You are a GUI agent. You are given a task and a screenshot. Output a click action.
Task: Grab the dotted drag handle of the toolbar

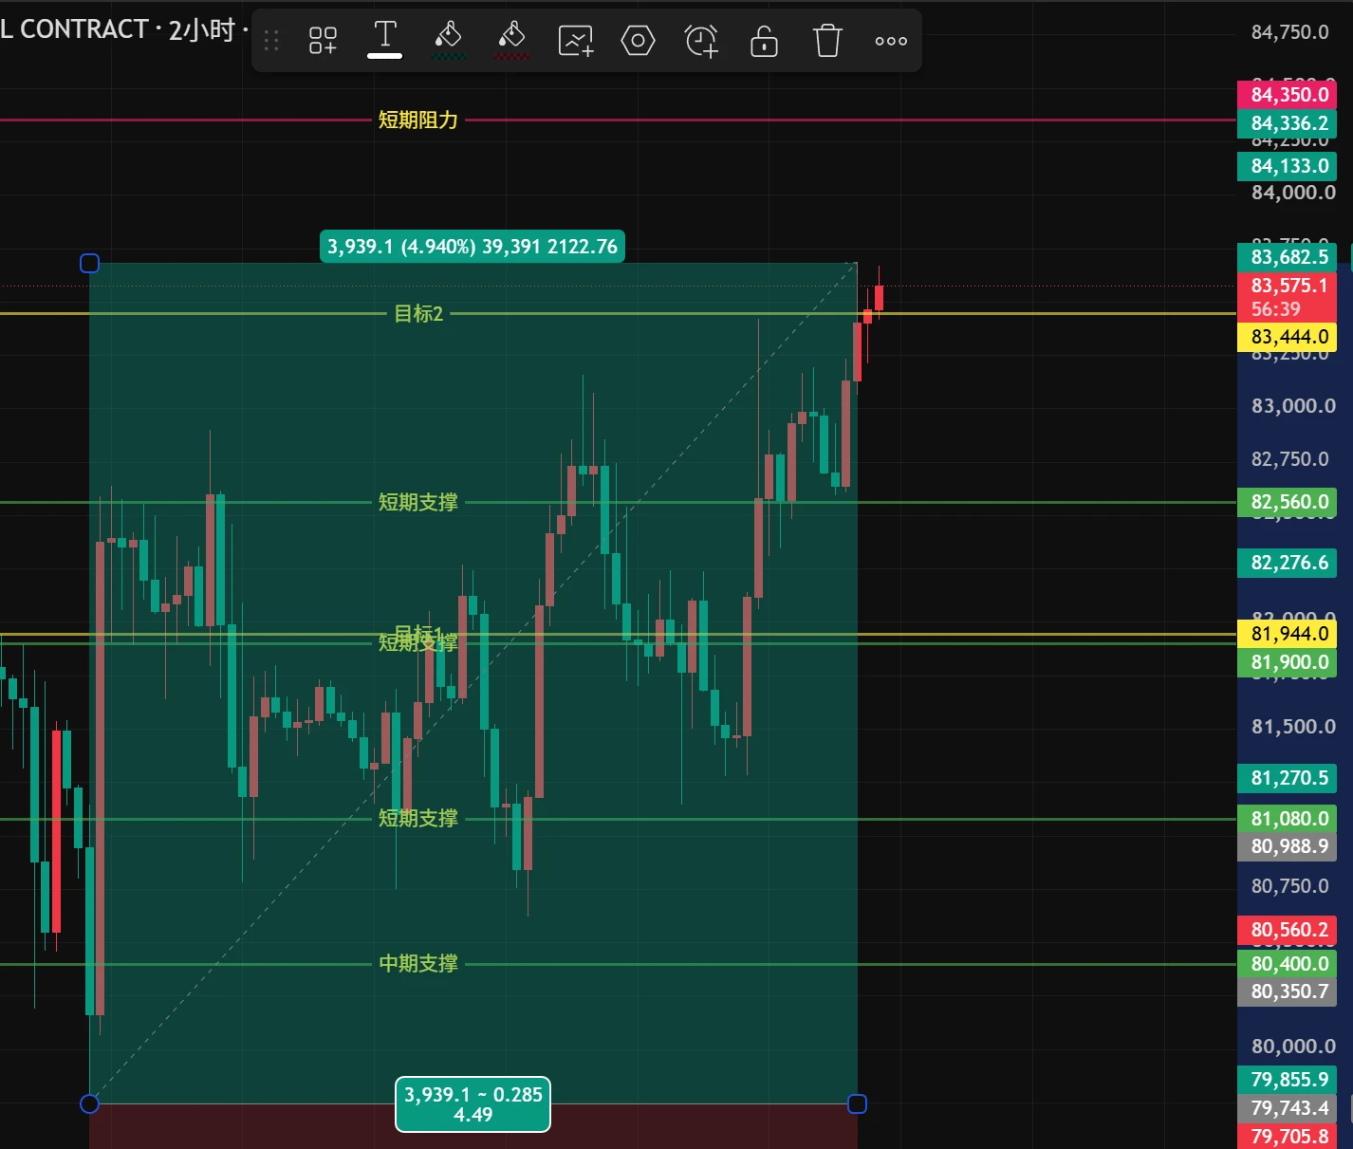tap(271, 41)
